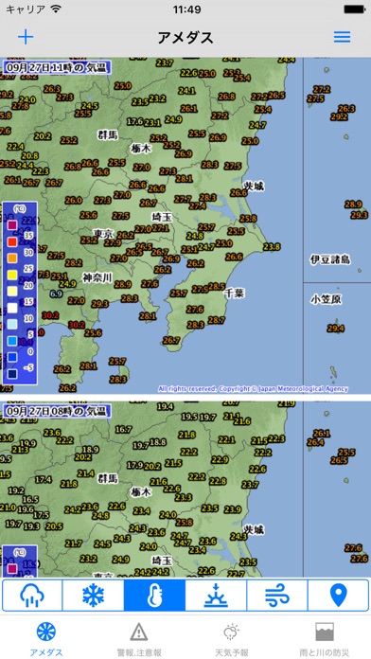
Task: Tap the white legend swatch for 10-15
Action: [12, 308]
